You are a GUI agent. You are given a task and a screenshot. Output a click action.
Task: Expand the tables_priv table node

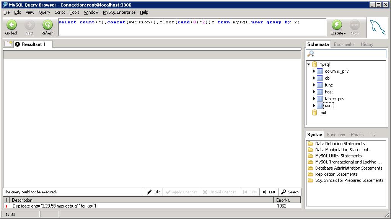coord(314,99)
